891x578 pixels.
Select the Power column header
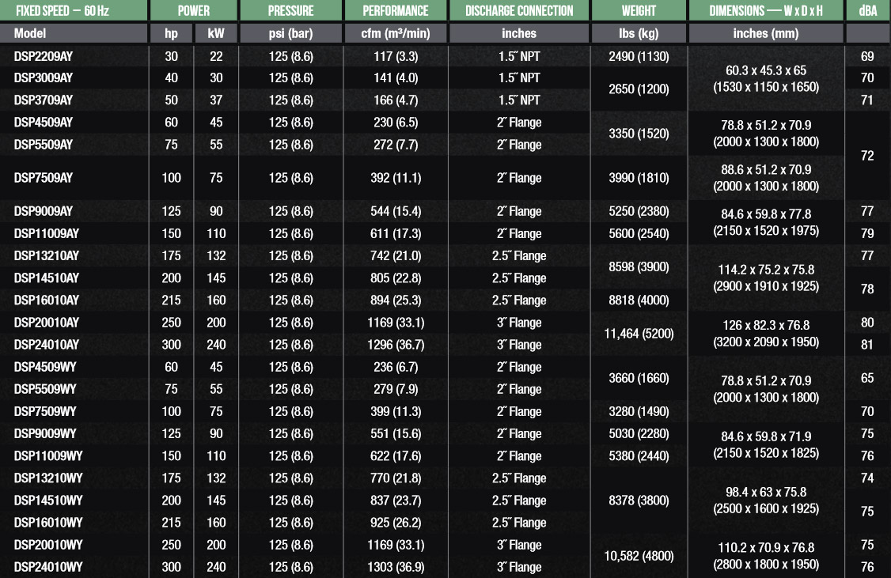click(193, 11)
